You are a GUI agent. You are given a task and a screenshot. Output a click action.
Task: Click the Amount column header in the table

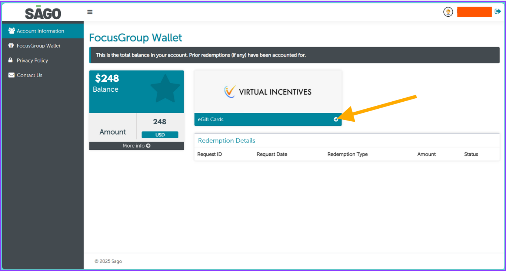click(427, 154)
